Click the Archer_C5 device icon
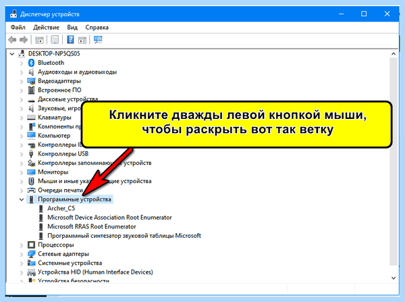Viewport: 405px width, 302px height. pos(40,208)
